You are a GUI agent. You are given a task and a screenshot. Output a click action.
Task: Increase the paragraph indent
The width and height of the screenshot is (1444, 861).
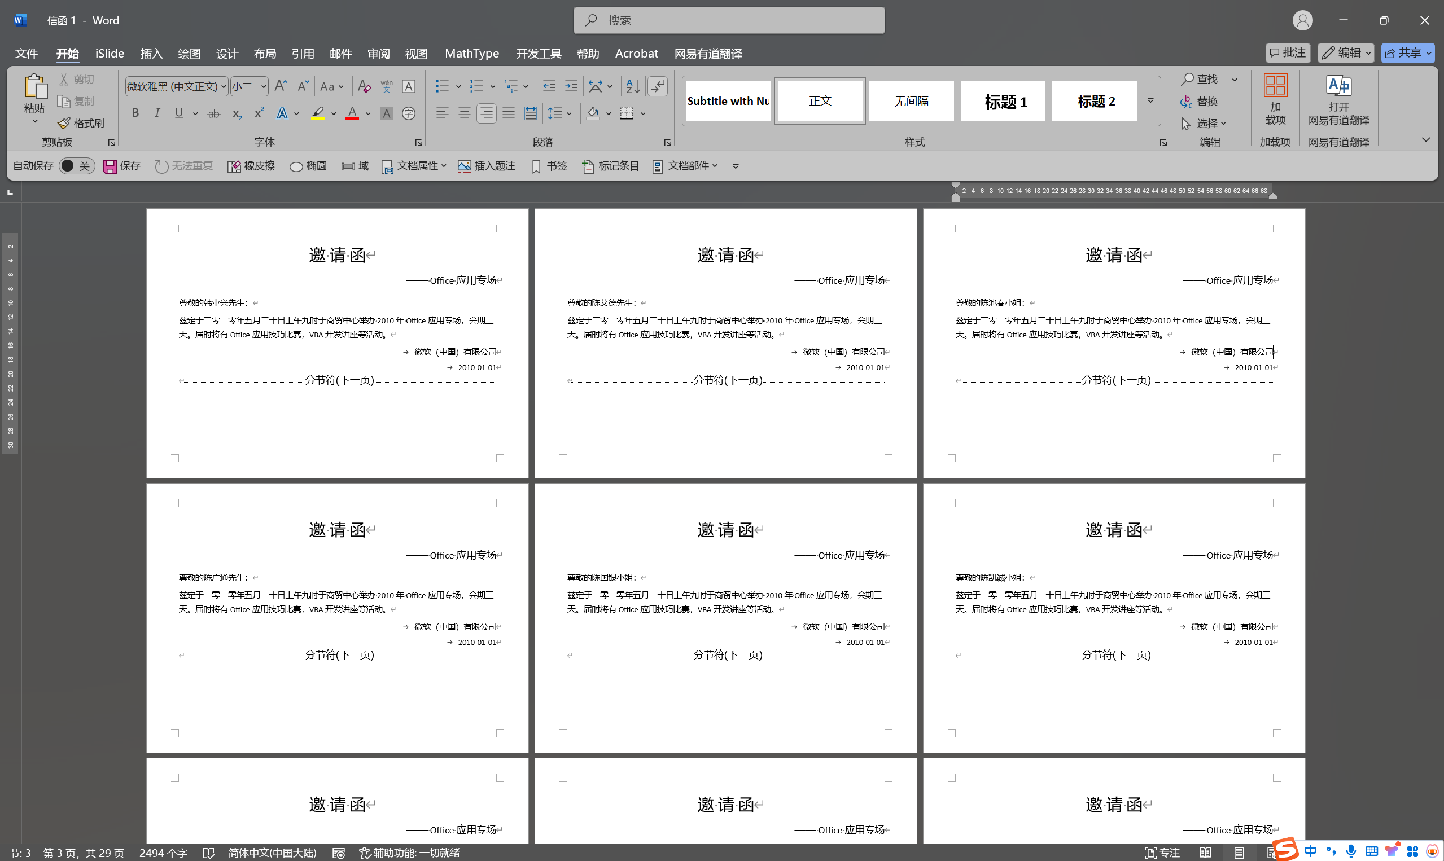click(x=571, y=86)
